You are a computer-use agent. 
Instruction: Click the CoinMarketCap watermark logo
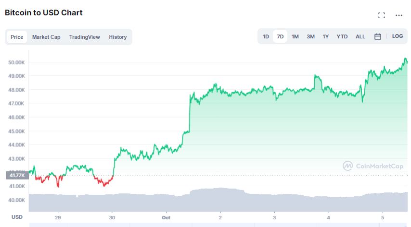point(373,166)
